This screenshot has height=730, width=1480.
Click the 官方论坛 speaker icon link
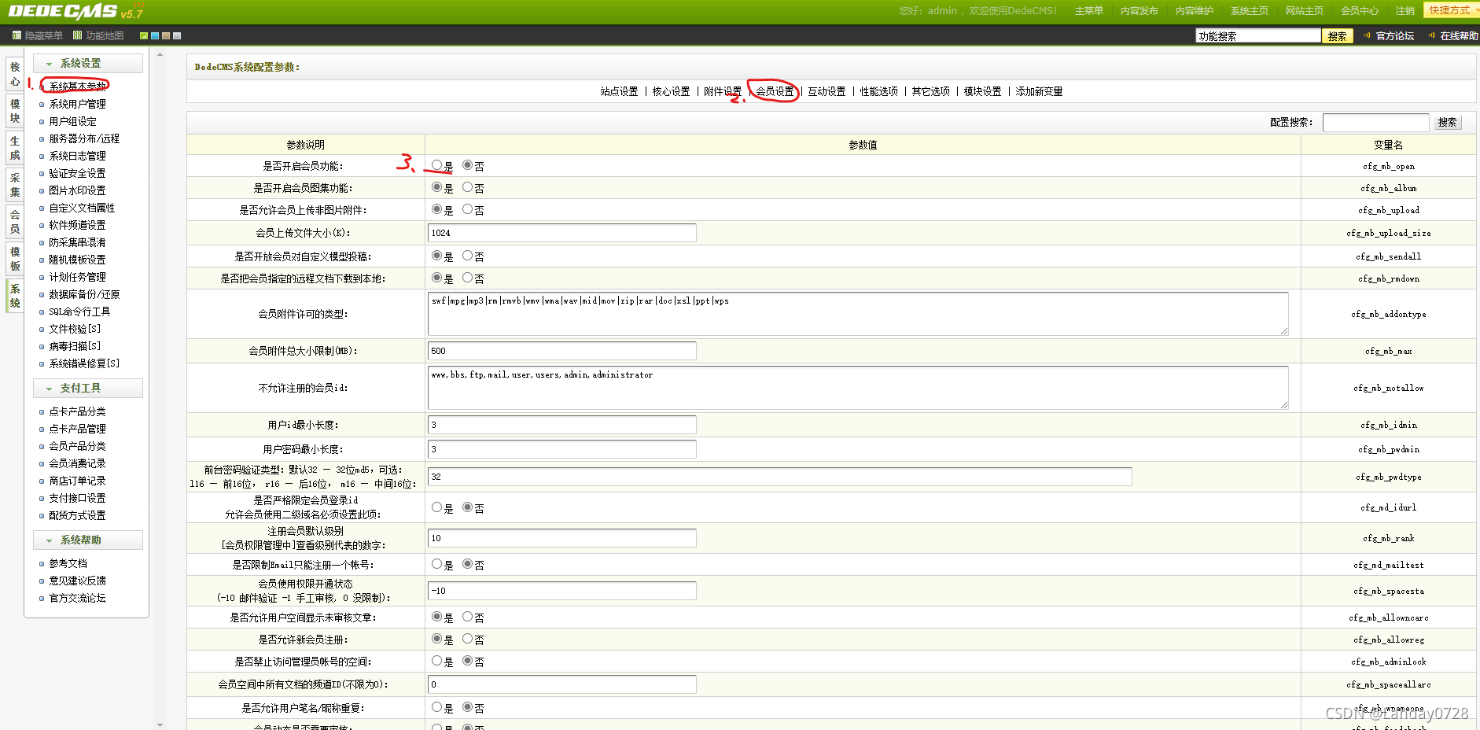tap(1390, 35)
